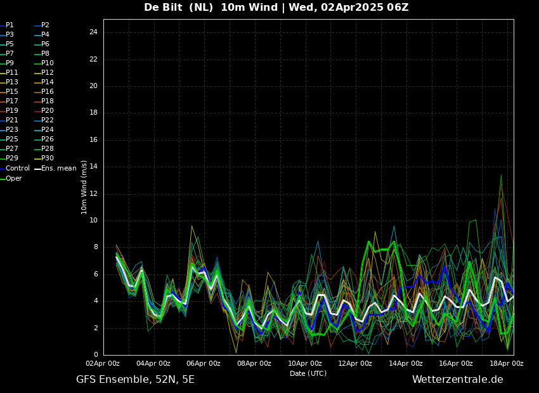Click the GFS Ensemble, 52N, 5E caption

pos(135,380)
